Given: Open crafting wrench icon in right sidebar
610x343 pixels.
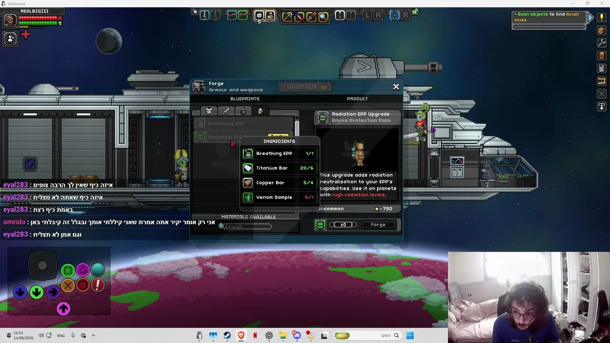Looking at the screenshot, I should click(602, 43).
